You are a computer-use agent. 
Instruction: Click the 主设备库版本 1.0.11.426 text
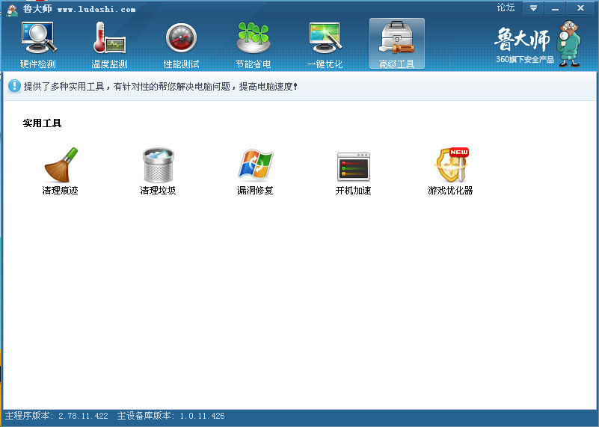pyautogui.click(x=171, y=416)
